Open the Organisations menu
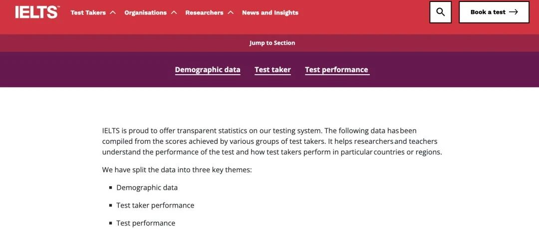 pyautogui.click(x=145, y=12)
